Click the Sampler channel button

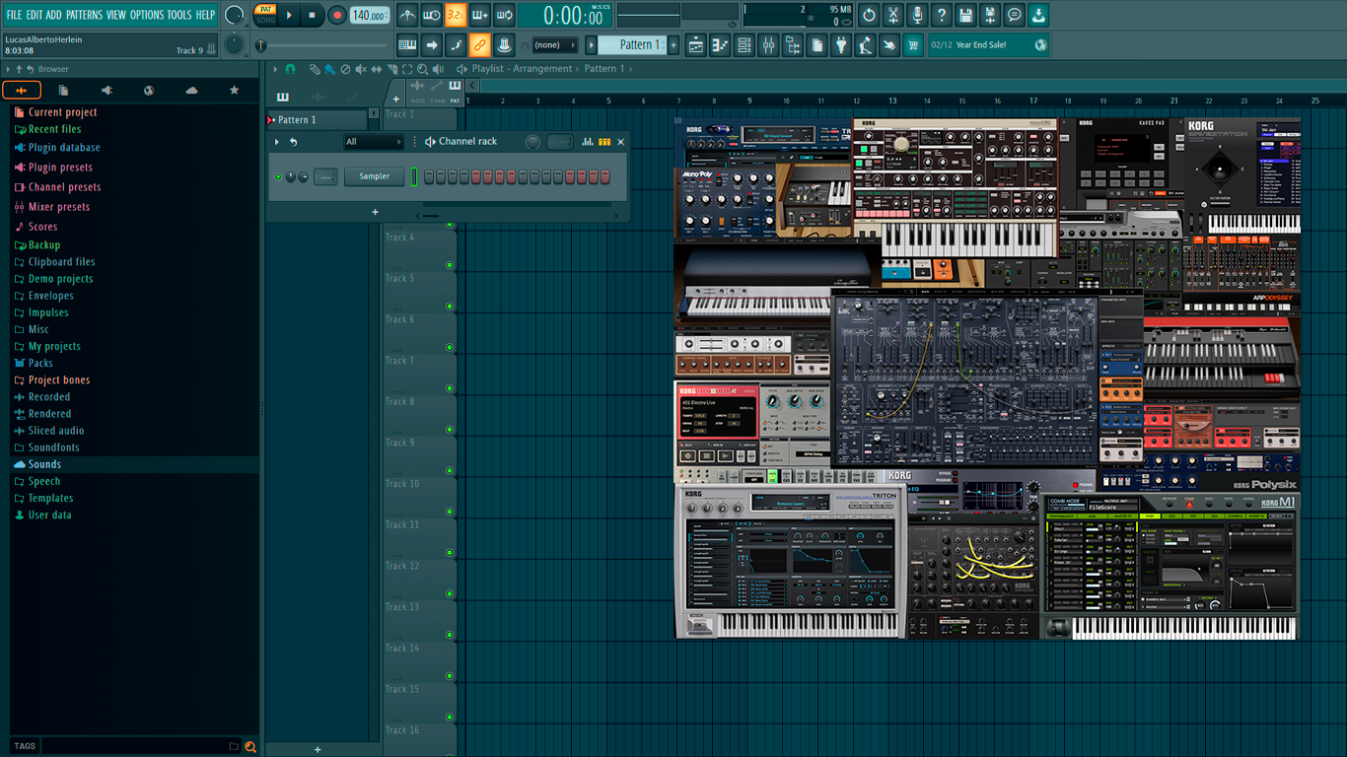(375, 176)
